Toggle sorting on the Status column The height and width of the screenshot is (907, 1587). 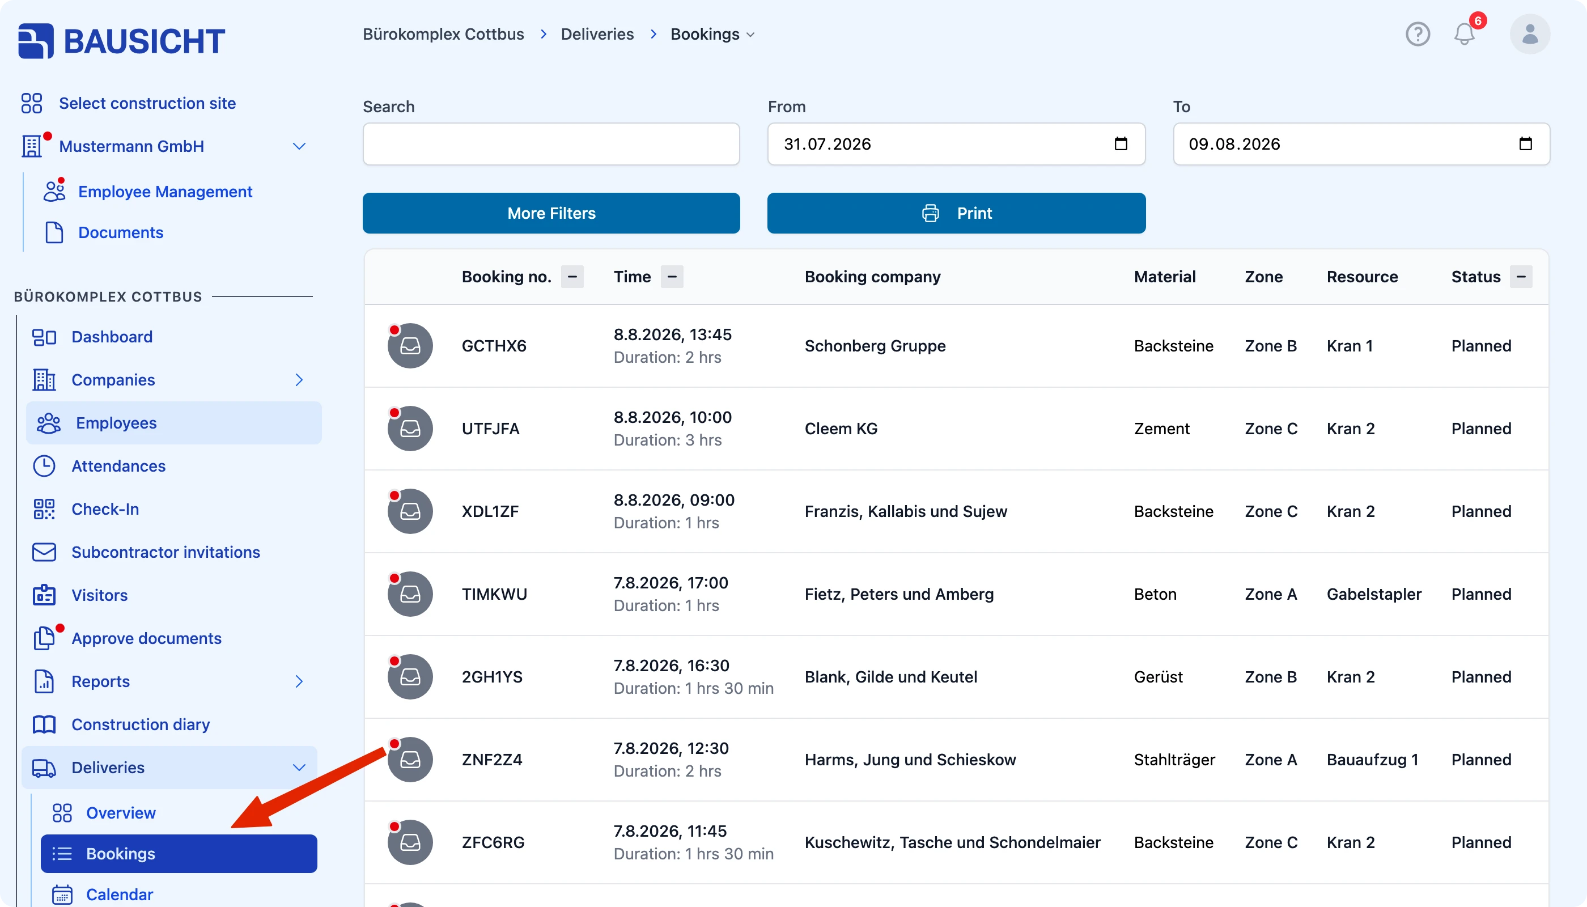(x=1521, y=277)
